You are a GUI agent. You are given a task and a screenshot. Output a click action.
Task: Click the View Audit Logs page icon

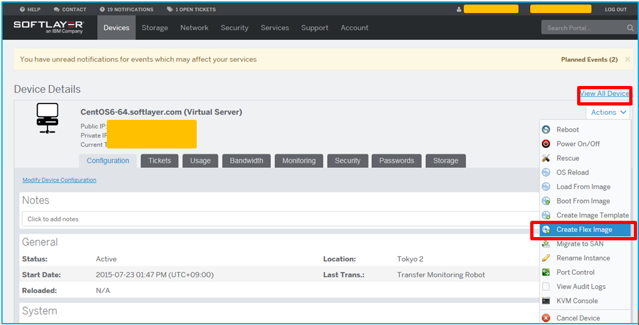pos(546,287)
